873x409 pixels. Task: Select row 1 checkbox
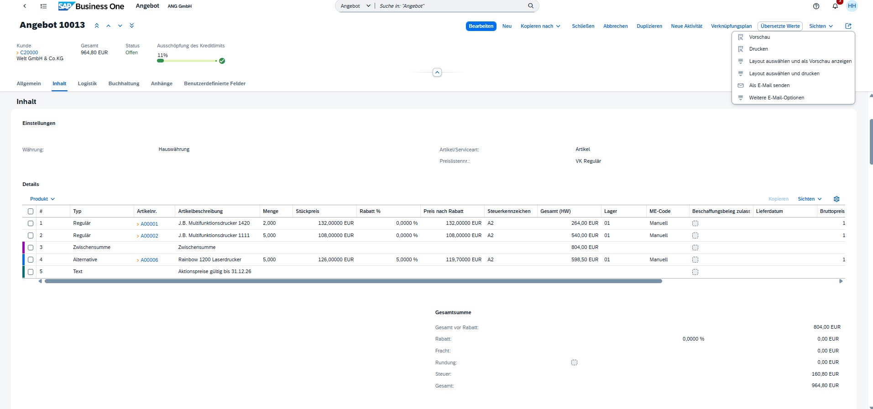pyautogui.click(x=31, y=223)
